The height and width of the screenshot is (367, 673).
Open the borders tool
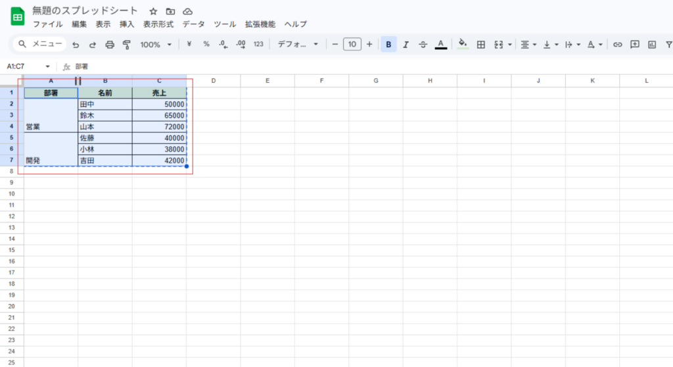(480, 45)
